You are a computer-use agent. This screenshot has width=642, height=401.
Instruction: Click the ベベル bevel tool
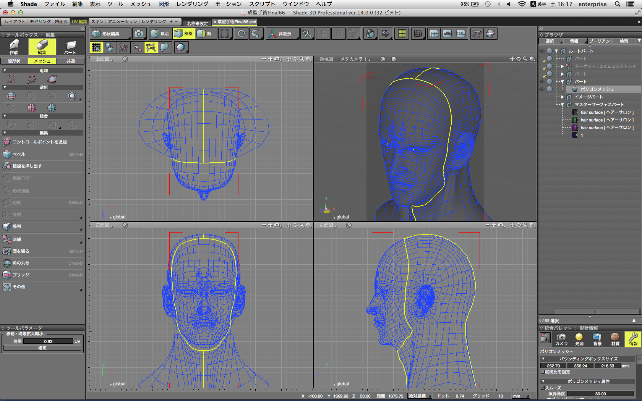(x=19, y=154)
